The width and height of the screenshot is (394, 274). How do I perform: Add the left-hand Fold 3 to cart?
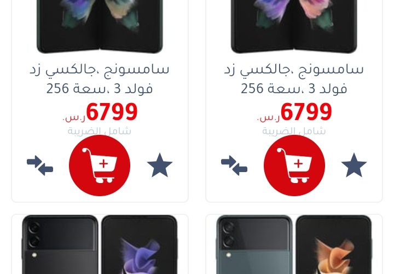[x=100, y=165]
